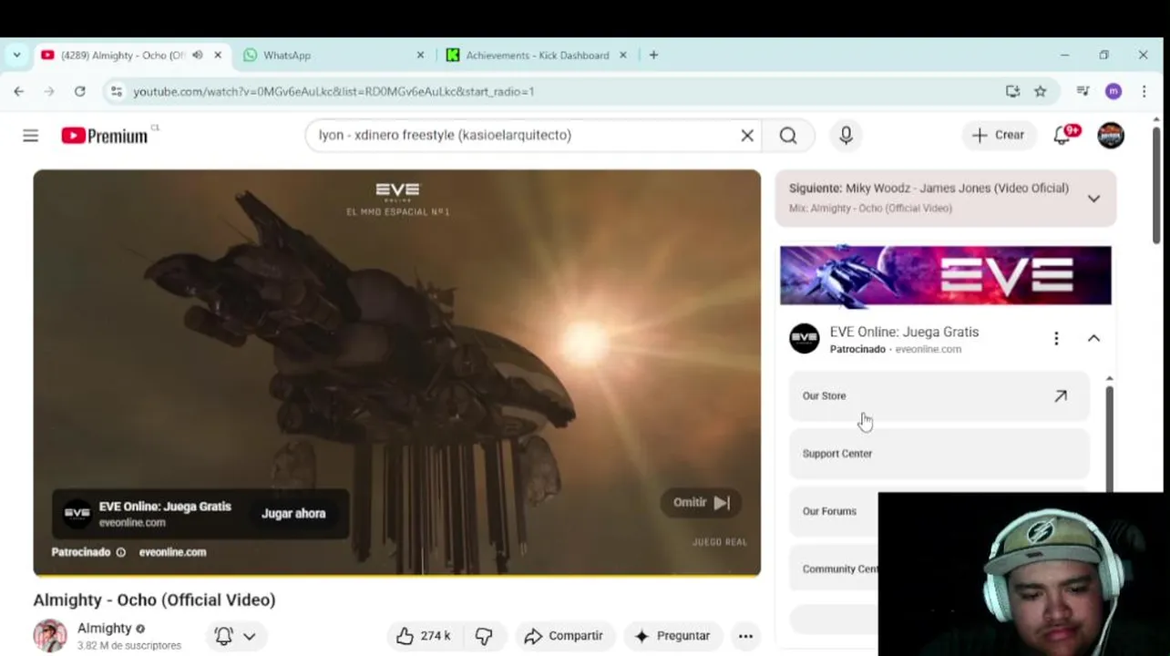This screenshot has height=656, width=1170.
Task: Open browser media control icon
Action: click(1083, 91)
